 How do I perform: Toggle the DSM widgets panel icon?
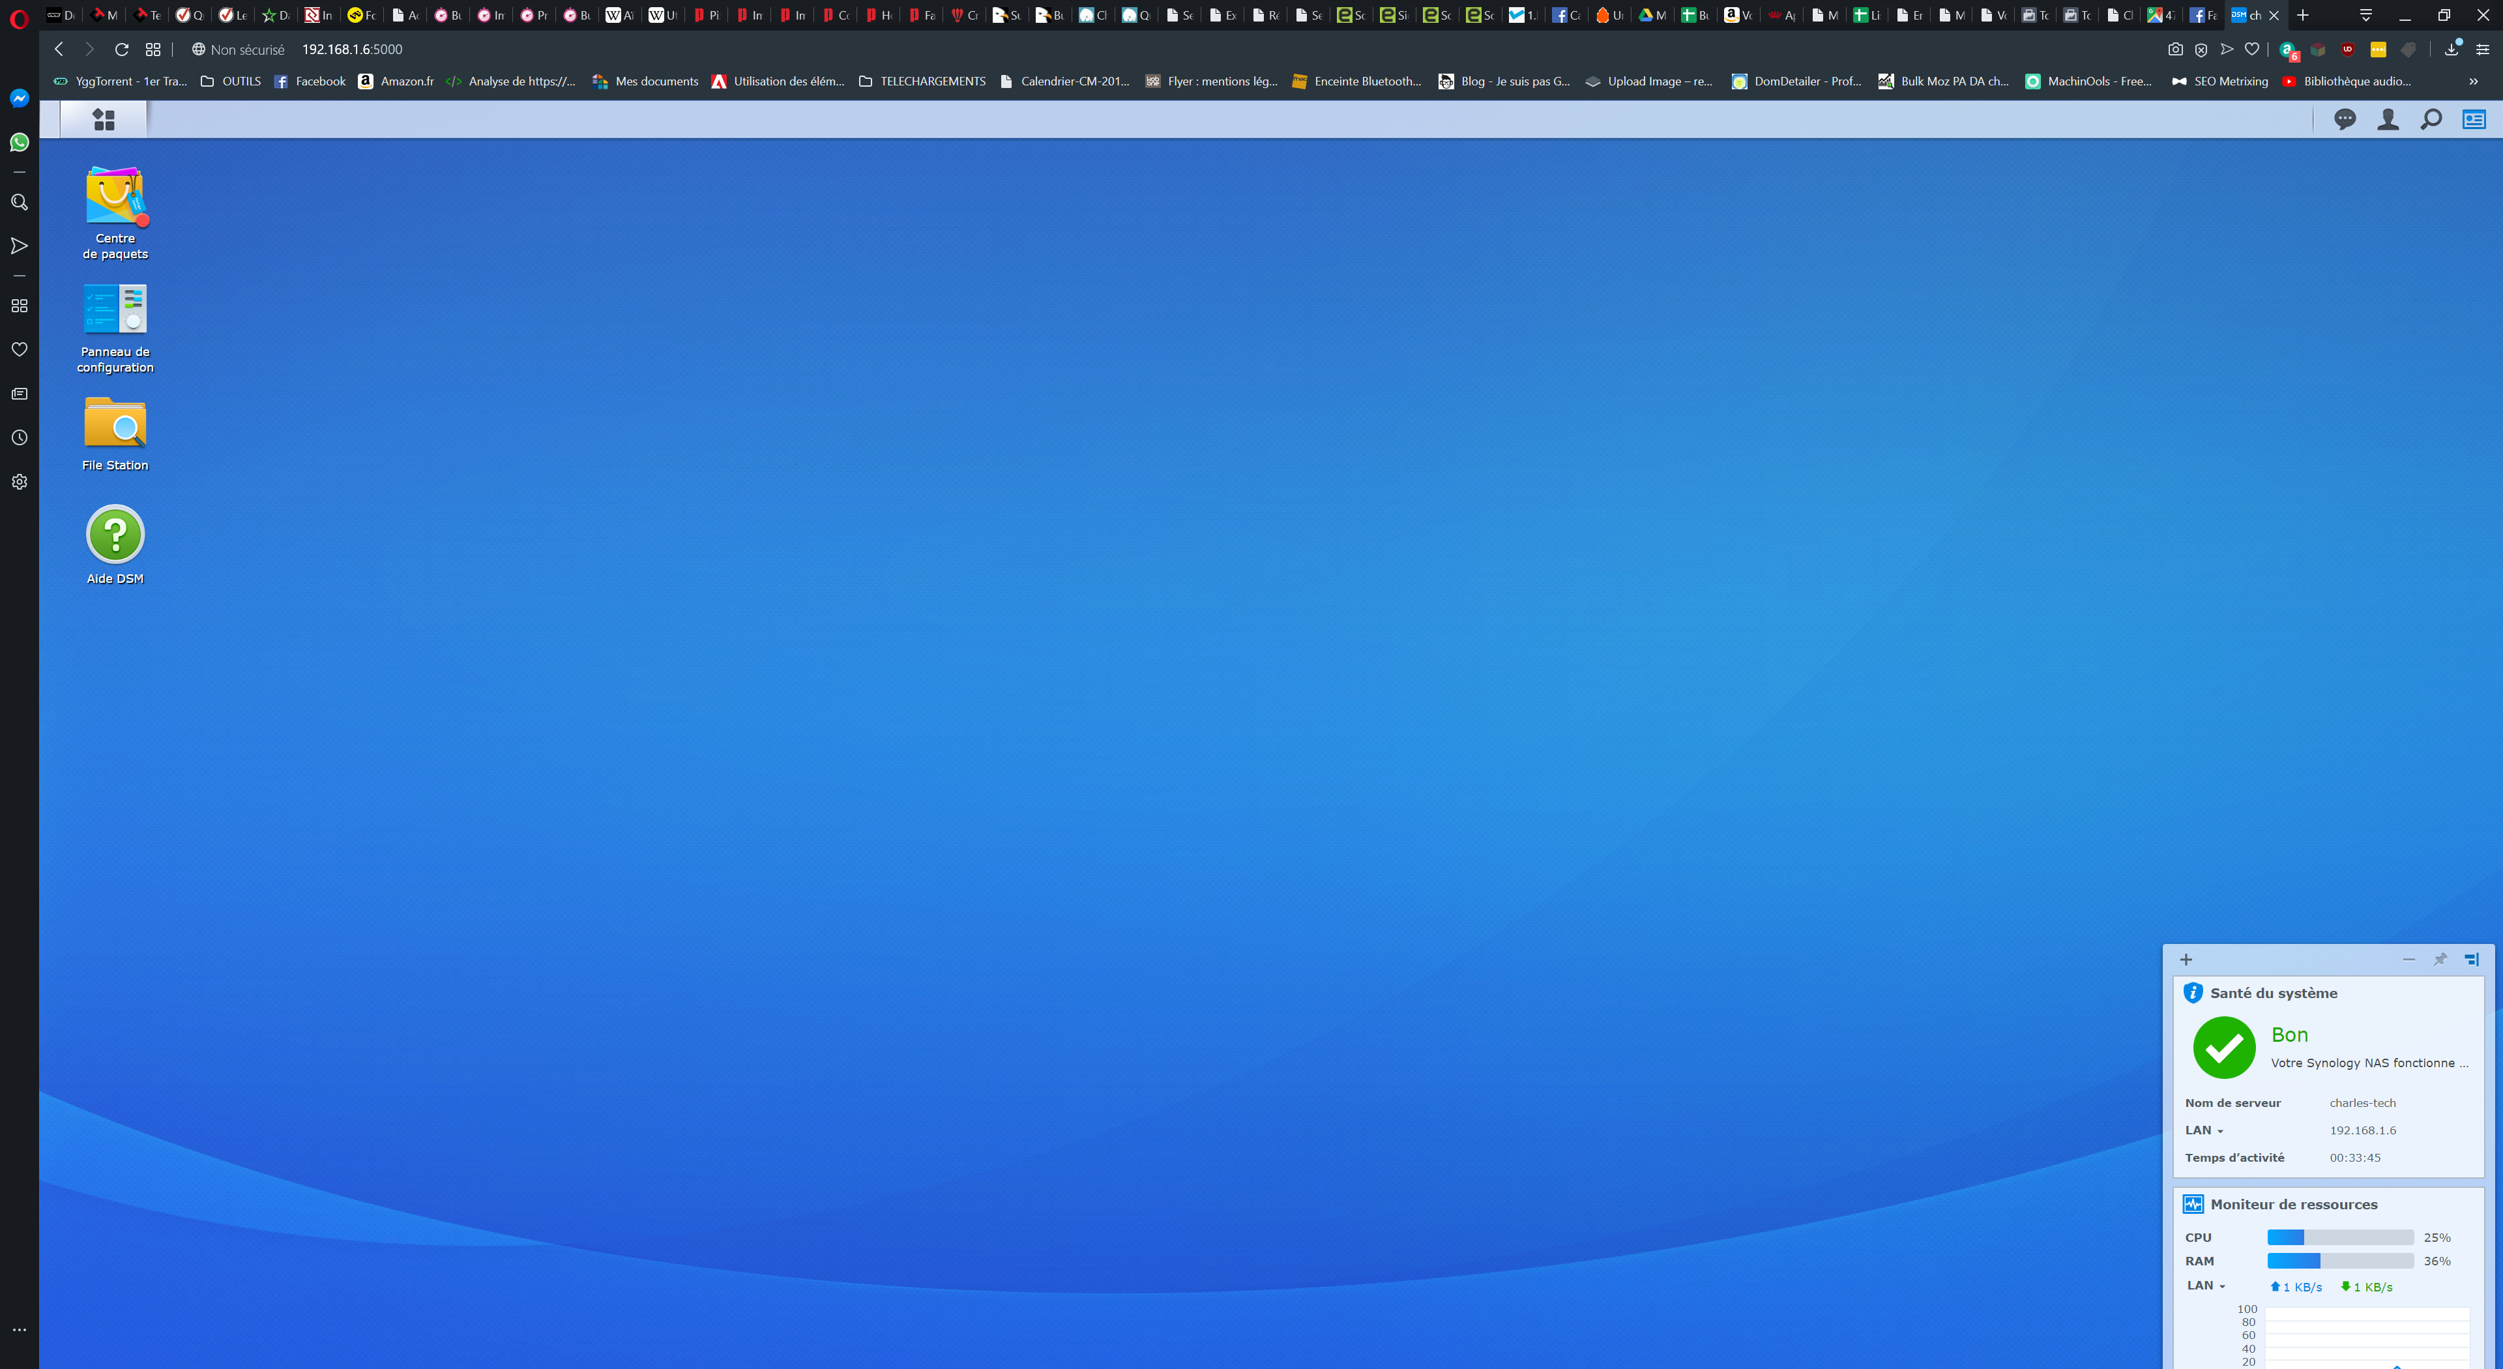(2474, 119)
